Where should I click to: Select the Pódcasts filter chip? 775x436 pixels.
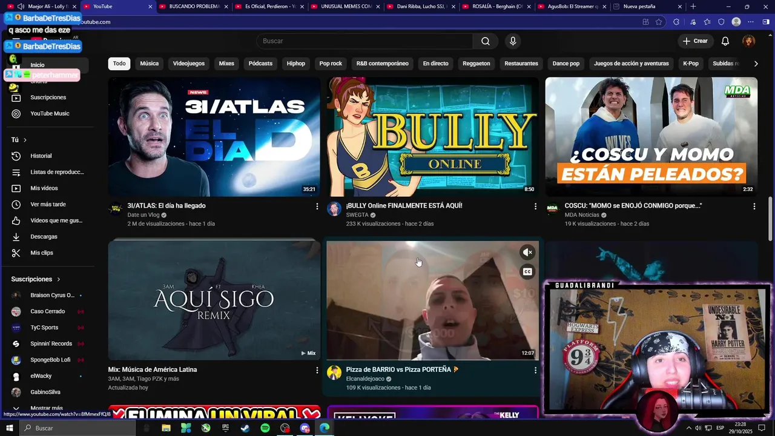pyautogui.click(x=260, y=64)
